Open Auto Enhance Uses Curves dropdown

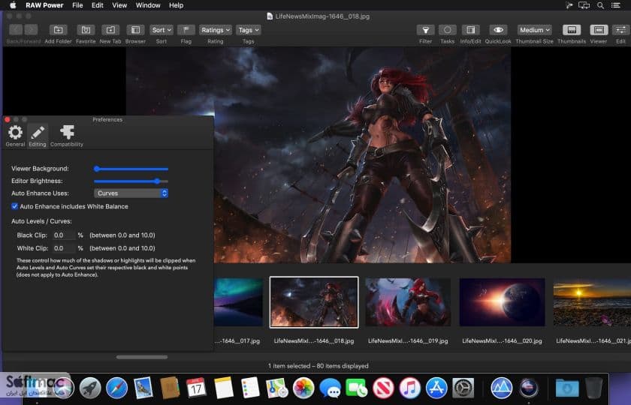131,193
